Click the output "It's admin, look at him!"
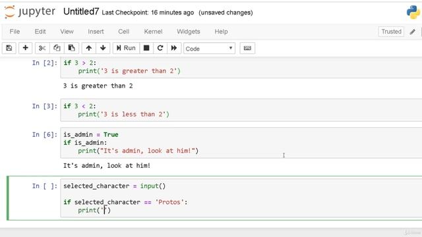Image resolution: width=422 pixels, height=237 pixels. [x=107, y=166]
